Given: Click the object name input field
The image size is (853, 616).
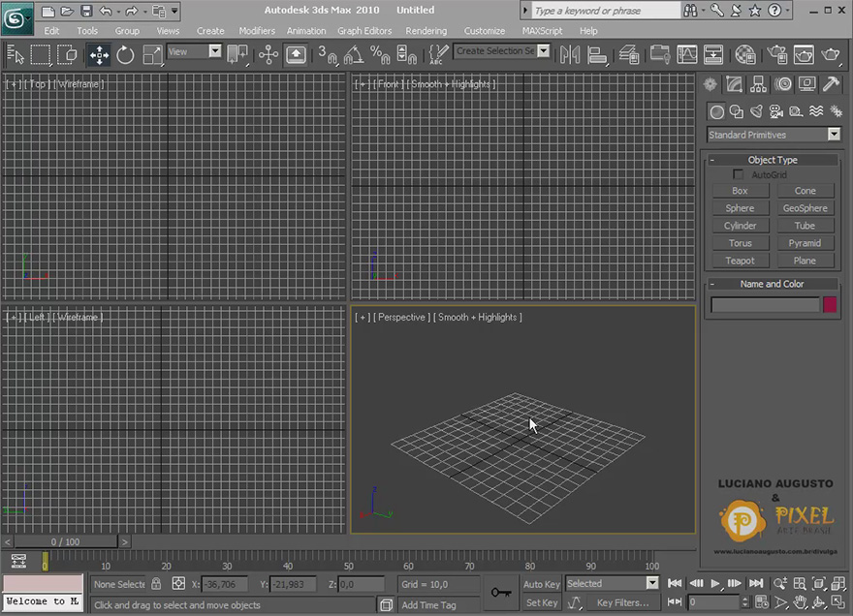Looking at the screenshot, I should [x=765, y=305].
